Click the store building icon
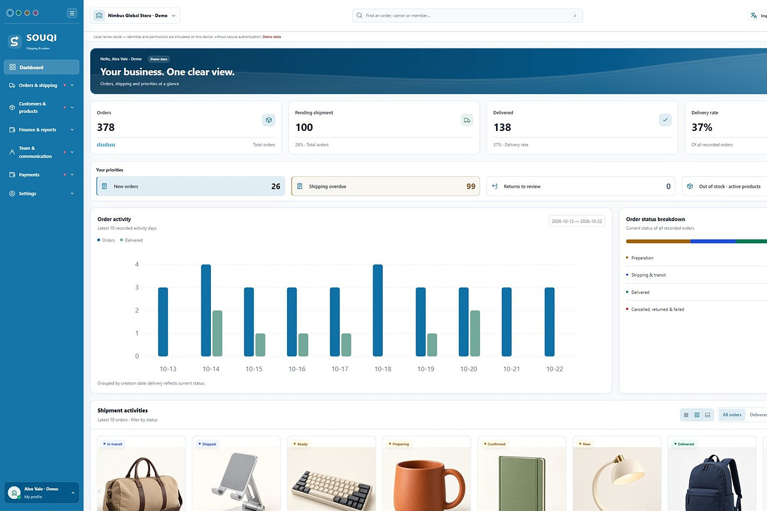 coord(99,15)
